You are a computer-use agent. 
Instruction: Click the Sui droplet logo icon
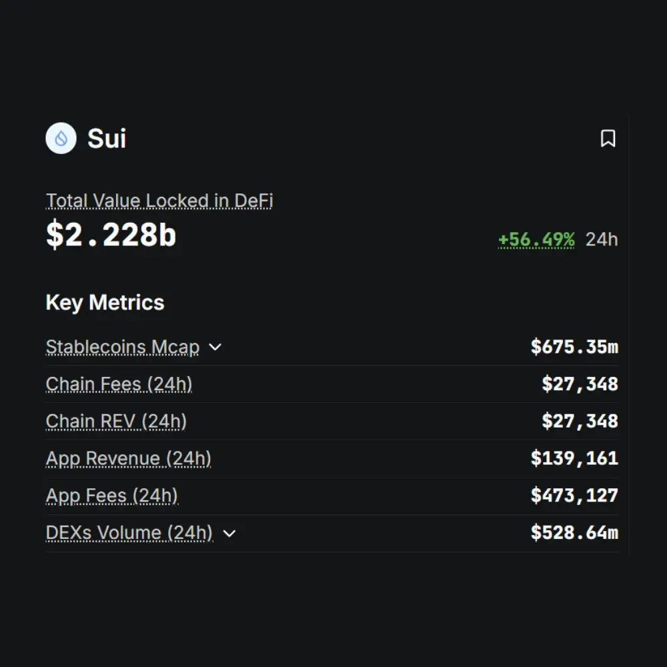pos(61,139)
